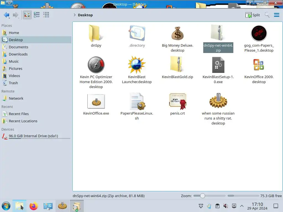Select KevinOffice 2009.desktop icon
The height and width of the screenshot is (212, 283).
point(259,65)
